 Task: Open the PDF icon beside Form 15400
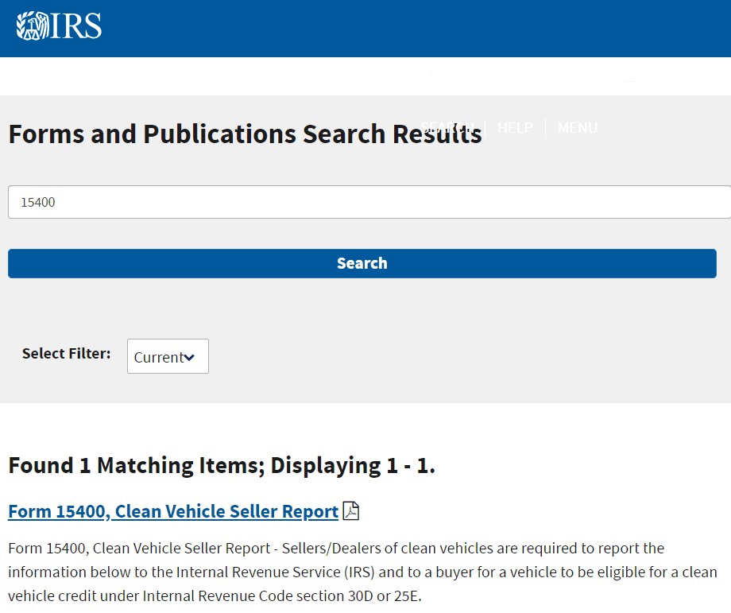tap(350, 511)
